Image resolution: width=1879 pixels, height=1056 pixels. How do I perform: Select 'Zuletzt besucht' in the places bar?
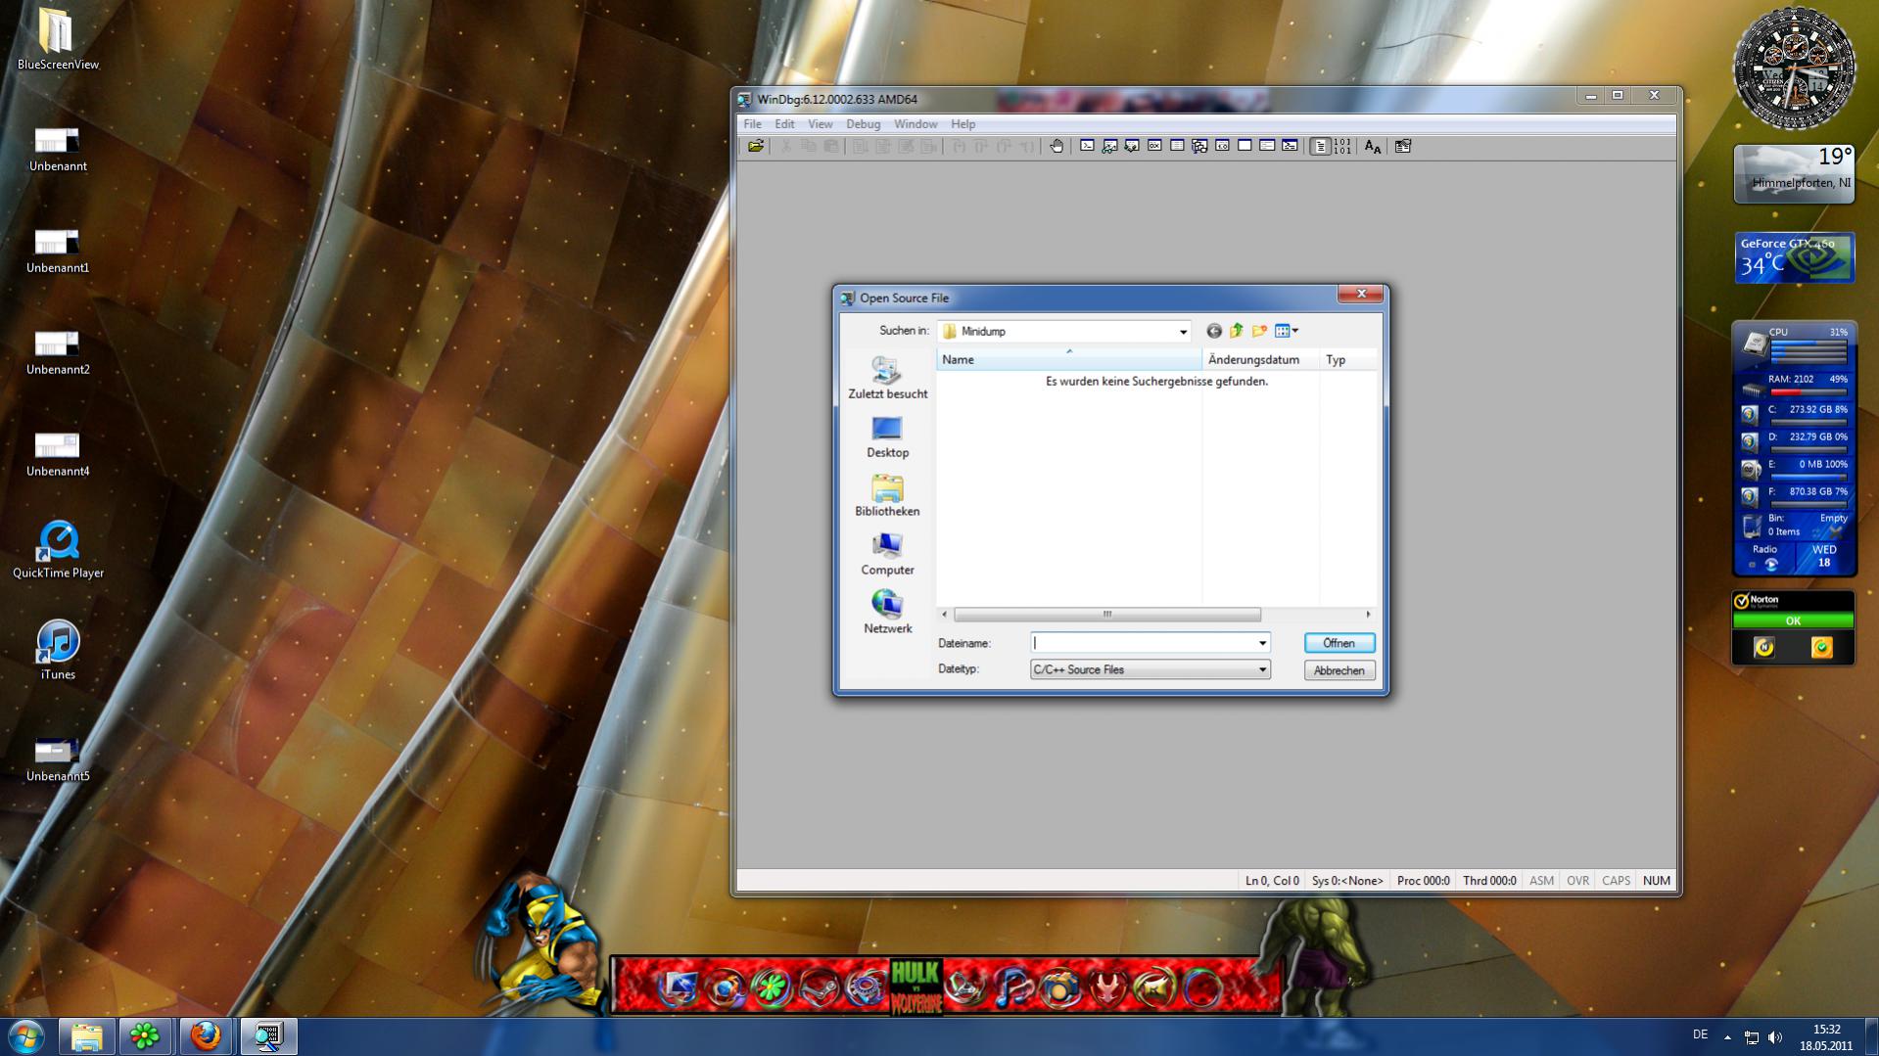(887, 378)
